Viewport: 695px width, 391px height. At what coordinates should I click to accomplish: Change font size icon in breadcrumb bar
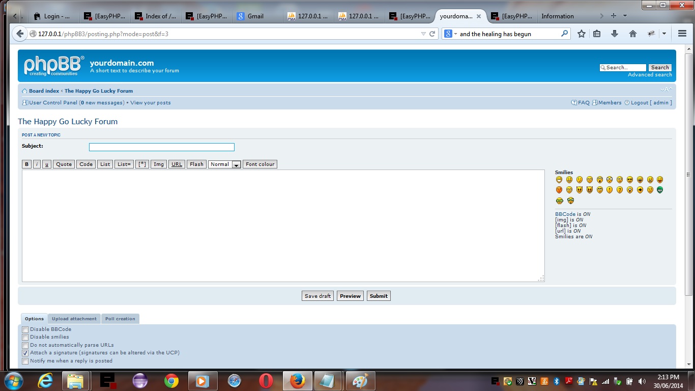pos(666,90)
